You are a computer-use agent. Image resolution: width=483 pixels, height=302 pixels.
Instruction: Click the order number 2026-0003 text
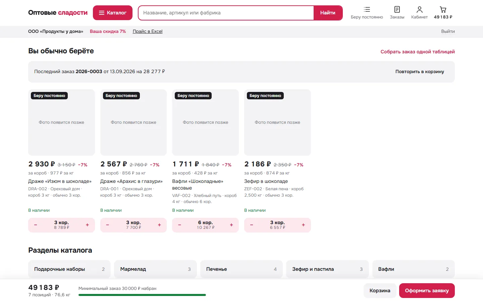[x=89, y=71]
